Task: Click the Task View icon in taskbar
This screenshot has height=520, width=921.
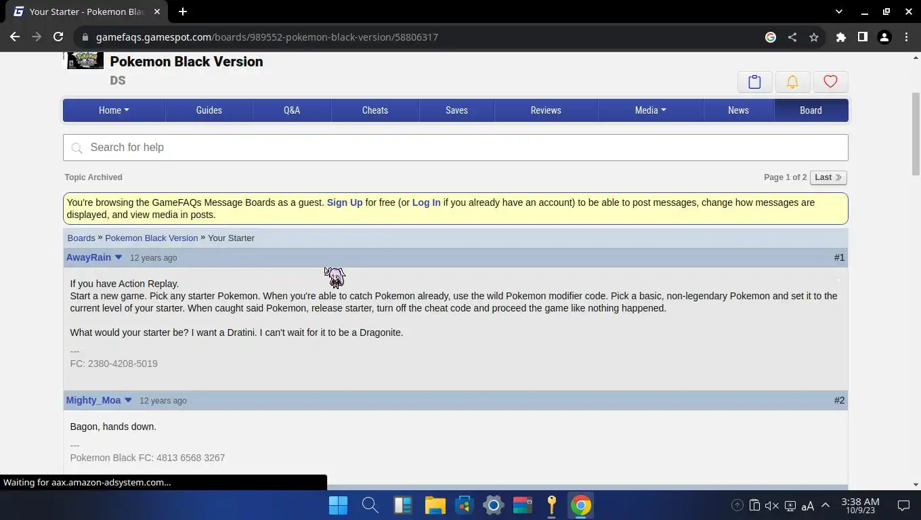Action: click(x=403, y=505)
